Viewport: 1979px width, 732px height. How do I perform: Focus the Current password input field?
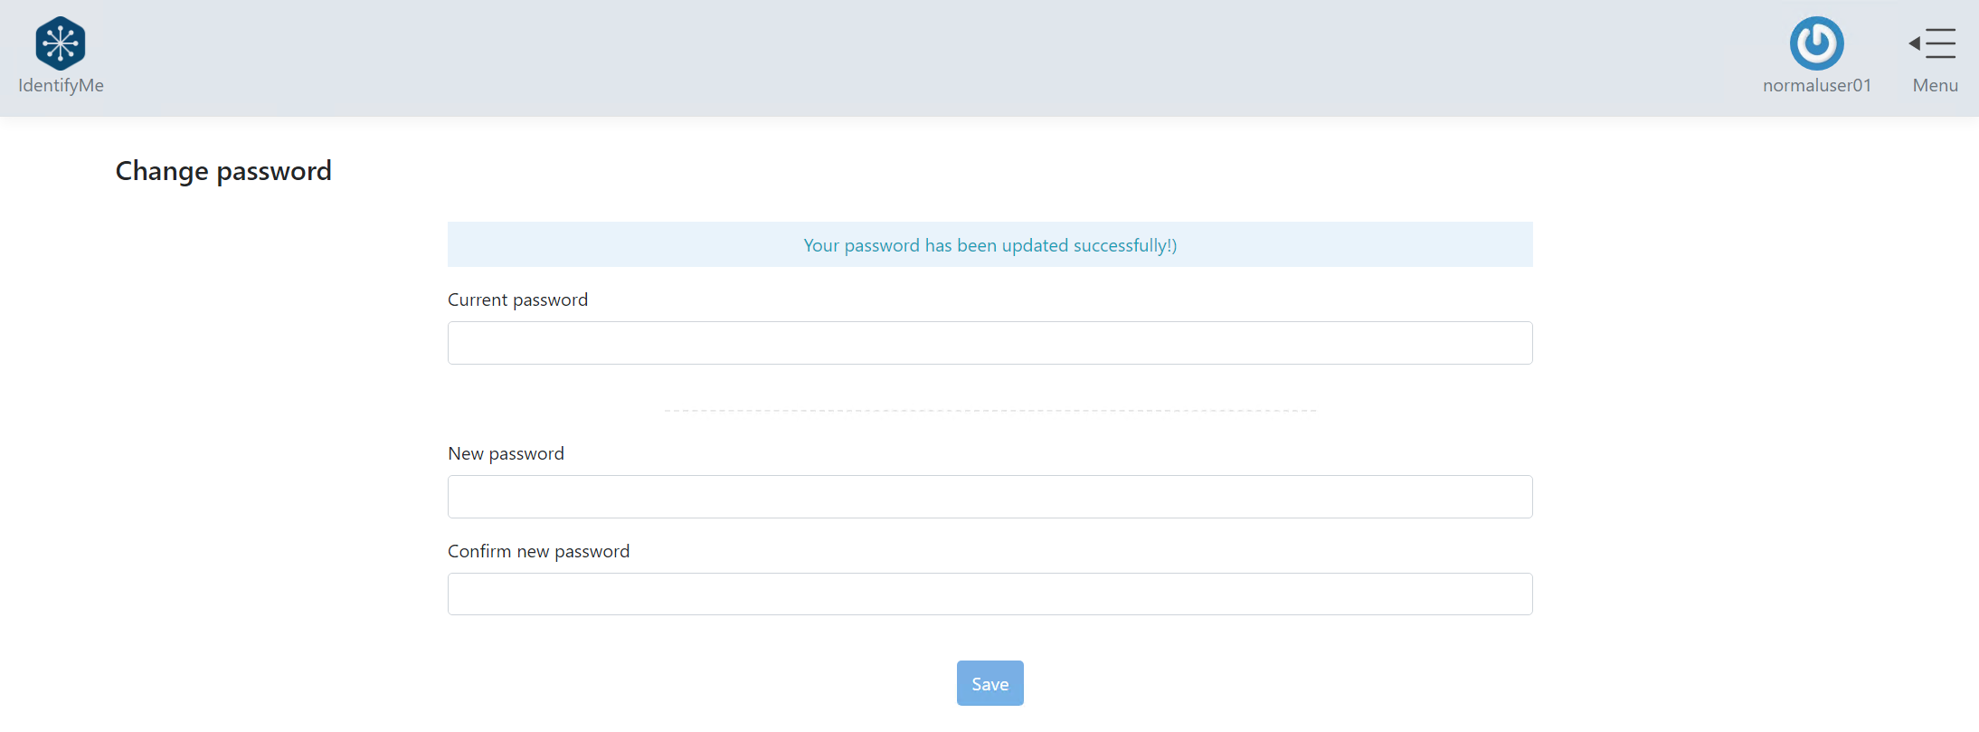[x=989, y=343]
